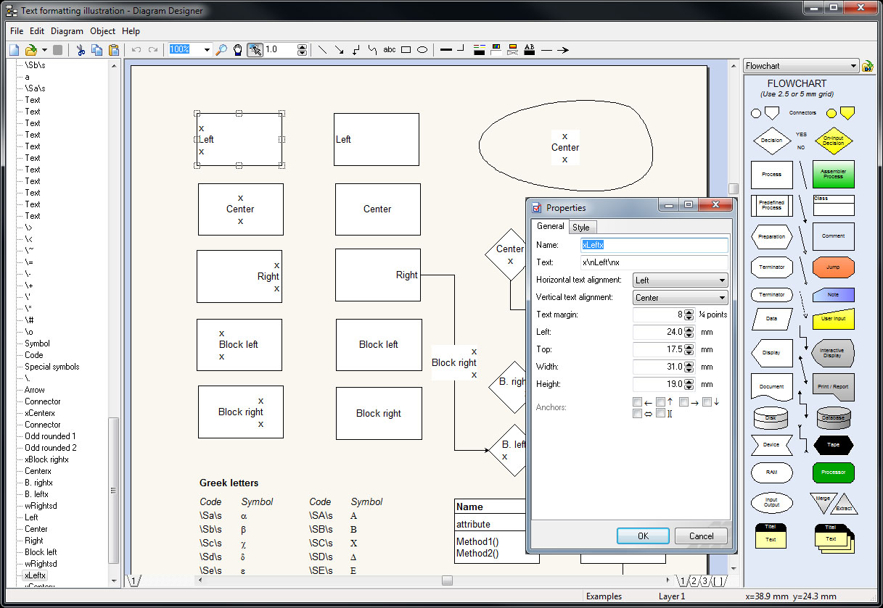
Task: Switch to the Style tab in Properties
Action: pos(582,228)
